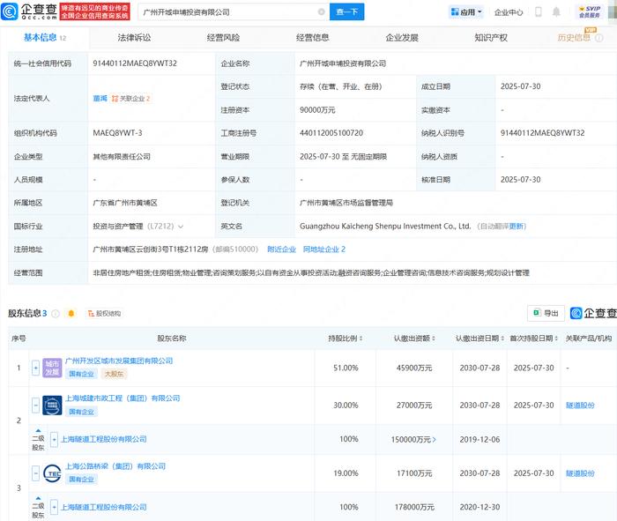Click the info icon beside 历史信息
Screen dimensions: 617x521
point(599,38)
